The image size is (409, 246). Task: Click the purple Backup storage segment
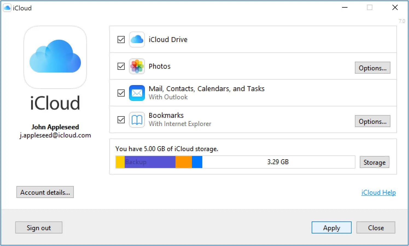click(x=150, y=162)
